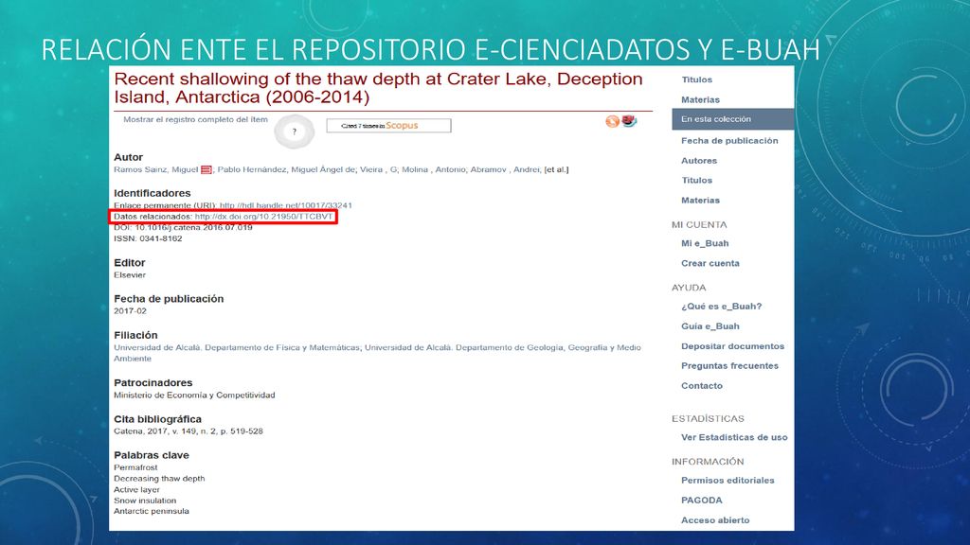This screenshot has height=545, width=970.
Task: Click the Mendeley red icon
Action: [x=629, y=120]
